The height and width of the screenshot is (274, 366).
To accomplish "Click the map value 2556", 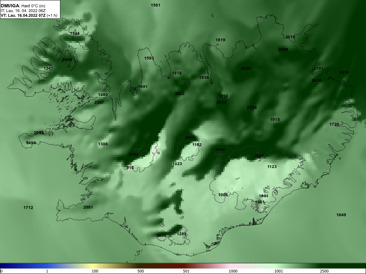I will pos(252,108).
